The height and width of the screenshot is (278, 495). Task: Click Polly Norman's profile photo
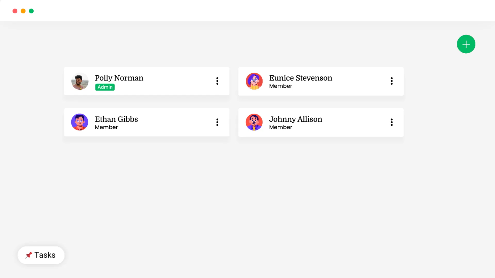tap(80, 81)
